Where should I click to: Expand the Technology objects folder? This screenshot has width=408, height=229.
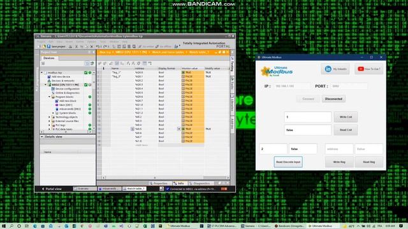(49, 117)
